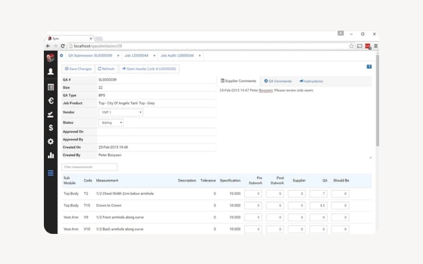Click Should Be field for 1/2 Back armhole row
Viewport: 423px width, 264px height.
340,229
